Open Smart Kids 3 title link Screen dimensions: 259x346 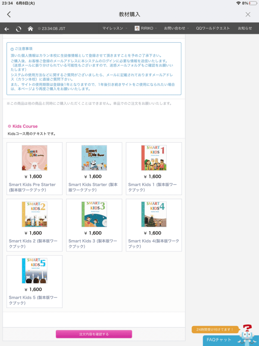93,244
